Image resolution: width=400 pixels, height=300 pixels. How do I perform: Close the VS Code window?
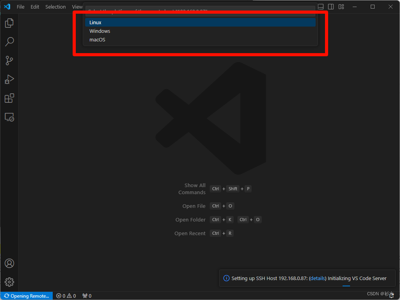tap(391, 7)
